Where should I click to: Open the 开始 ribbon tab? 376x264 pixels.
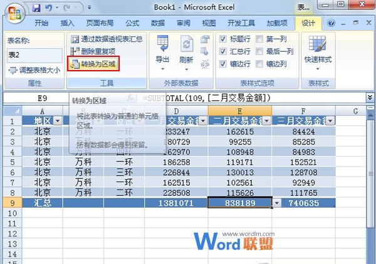coord(41,23)
